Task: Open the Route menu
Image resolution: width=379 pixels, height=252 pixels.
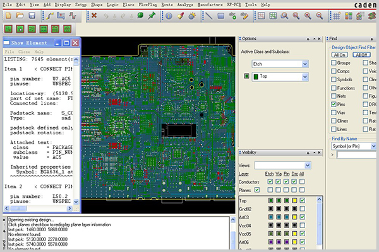Action: tap(167, 4)
